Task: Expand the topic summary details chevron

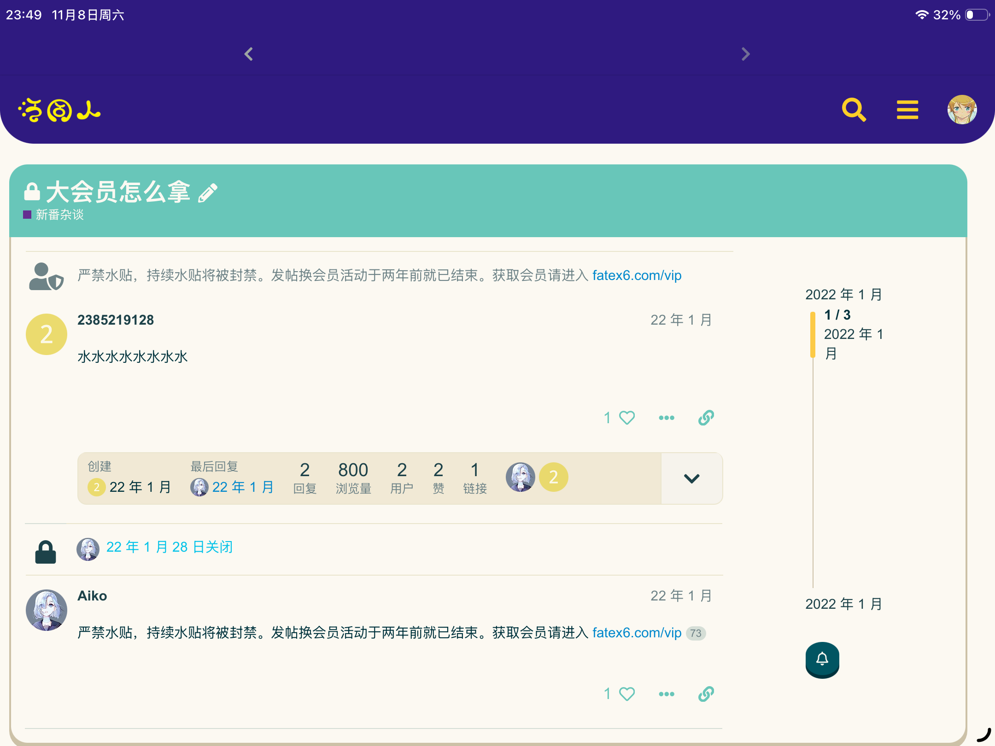Action: [691, 478]
